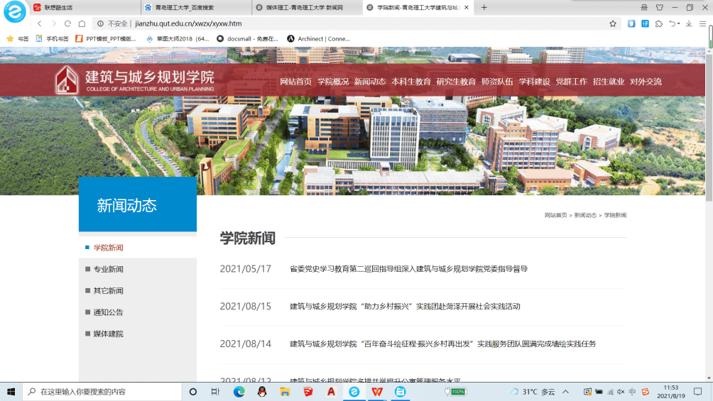Open the browser hamburger menu
713x401 pixels.
[702, 23]
